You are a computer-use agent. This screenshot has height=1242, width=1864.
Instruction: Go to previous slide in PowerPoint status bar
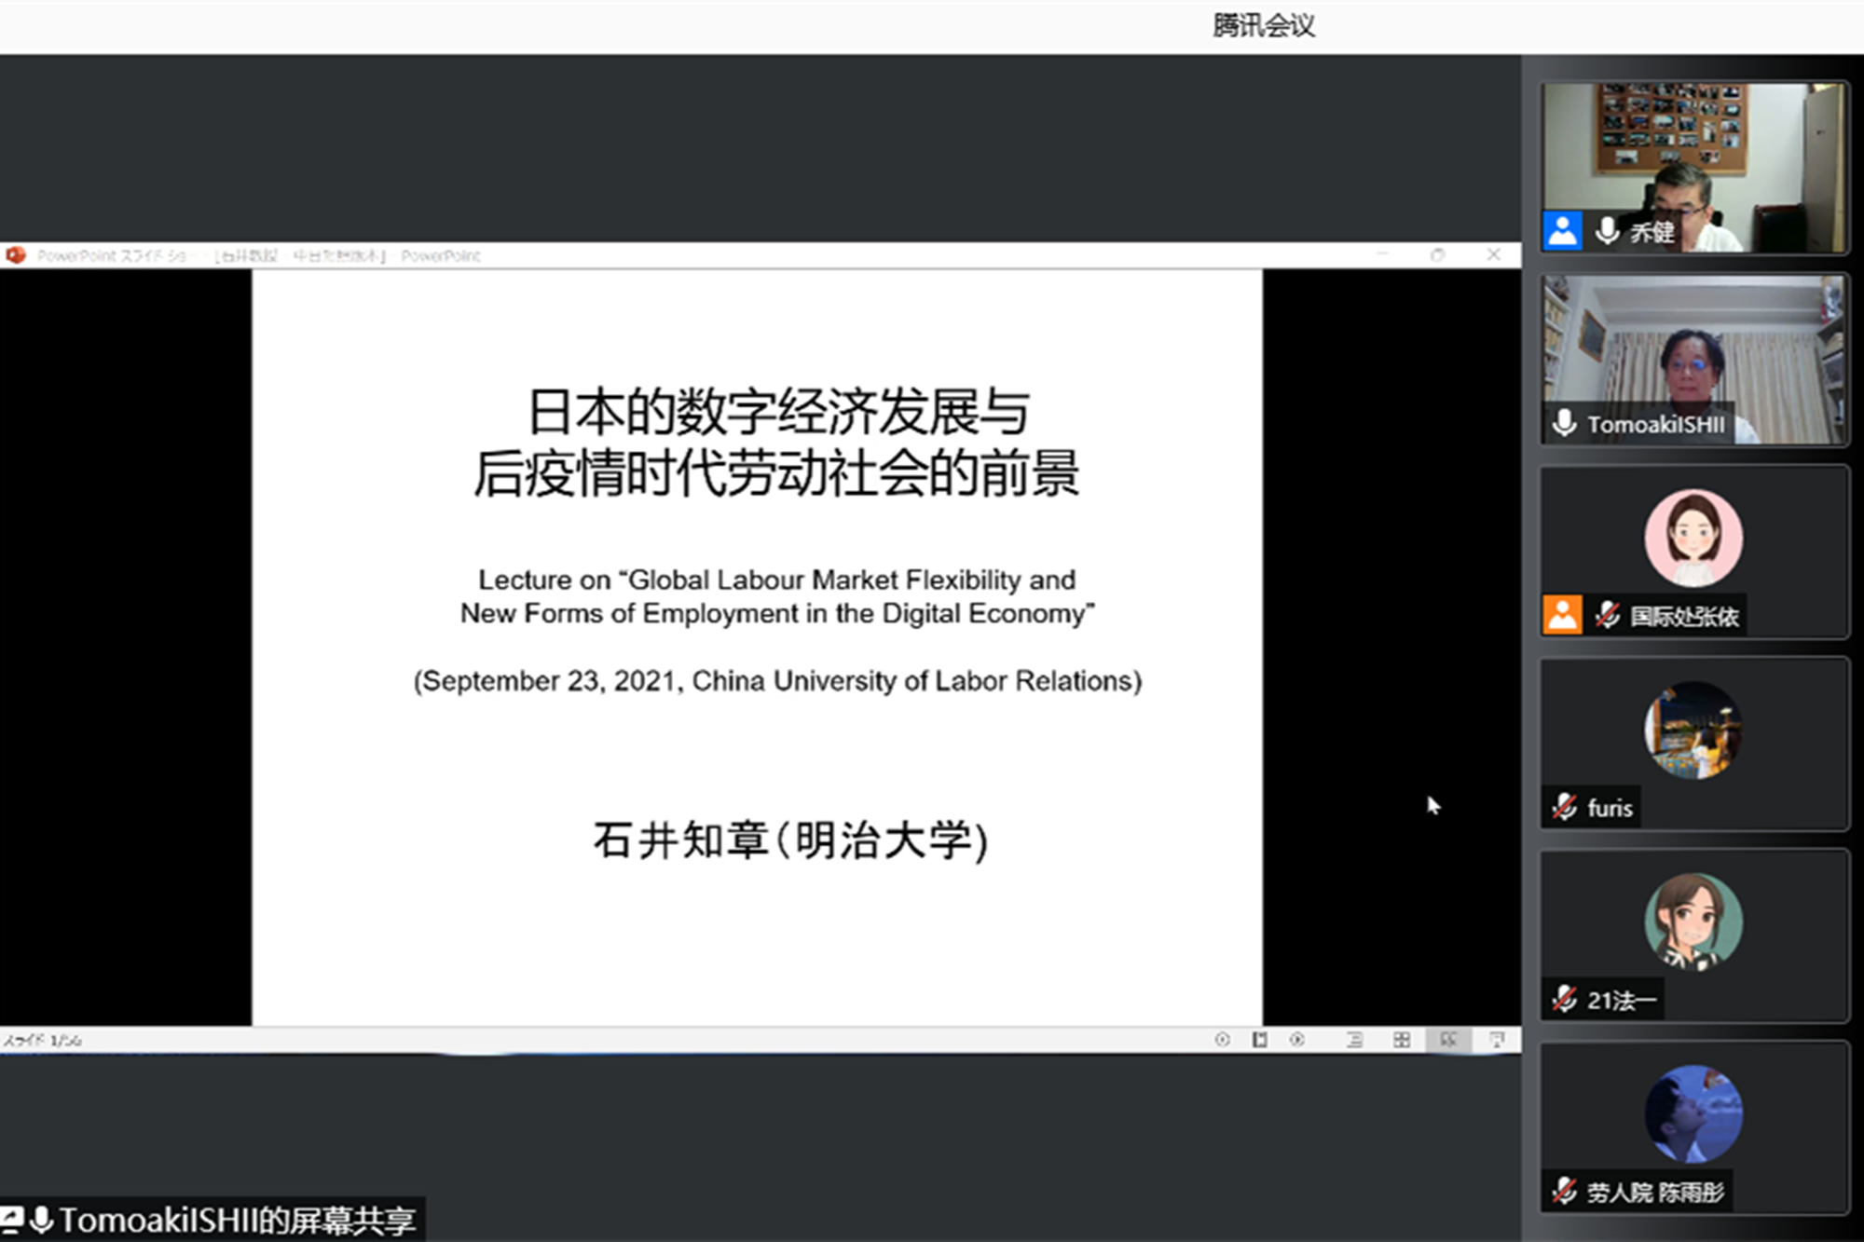1222,1040
